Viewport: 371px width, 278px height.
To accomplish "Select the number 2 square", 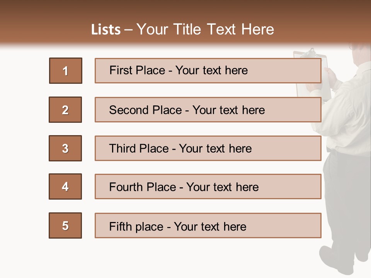I will [x=65, y=110].
